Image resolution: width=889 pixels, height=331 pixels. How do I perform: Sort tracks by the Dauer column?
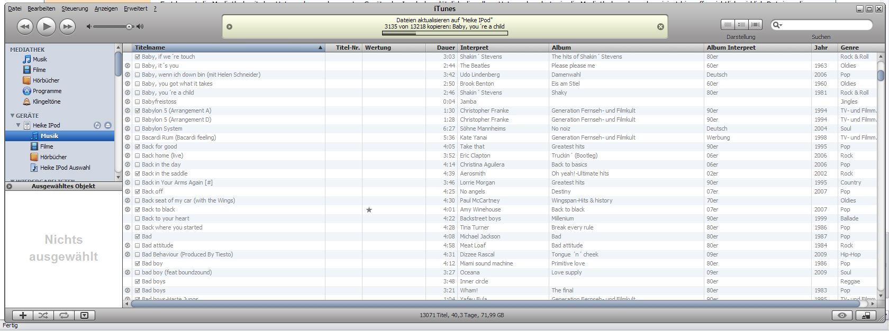(x=441, y=48)
